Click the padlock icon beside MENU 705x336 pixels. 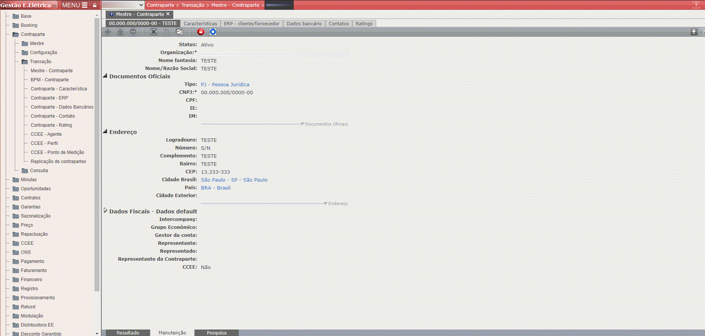tap(94, 5)
